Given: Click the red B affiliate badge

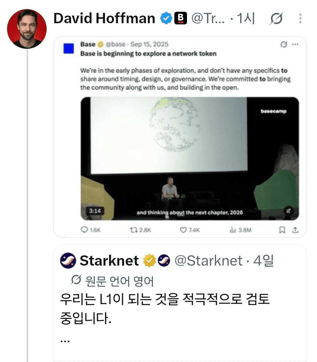Looking at the screenshot, I should tap(181, 19).
